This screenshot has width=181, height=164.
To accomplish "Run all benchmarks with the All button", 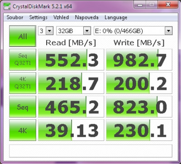I will tap(23, 36).
